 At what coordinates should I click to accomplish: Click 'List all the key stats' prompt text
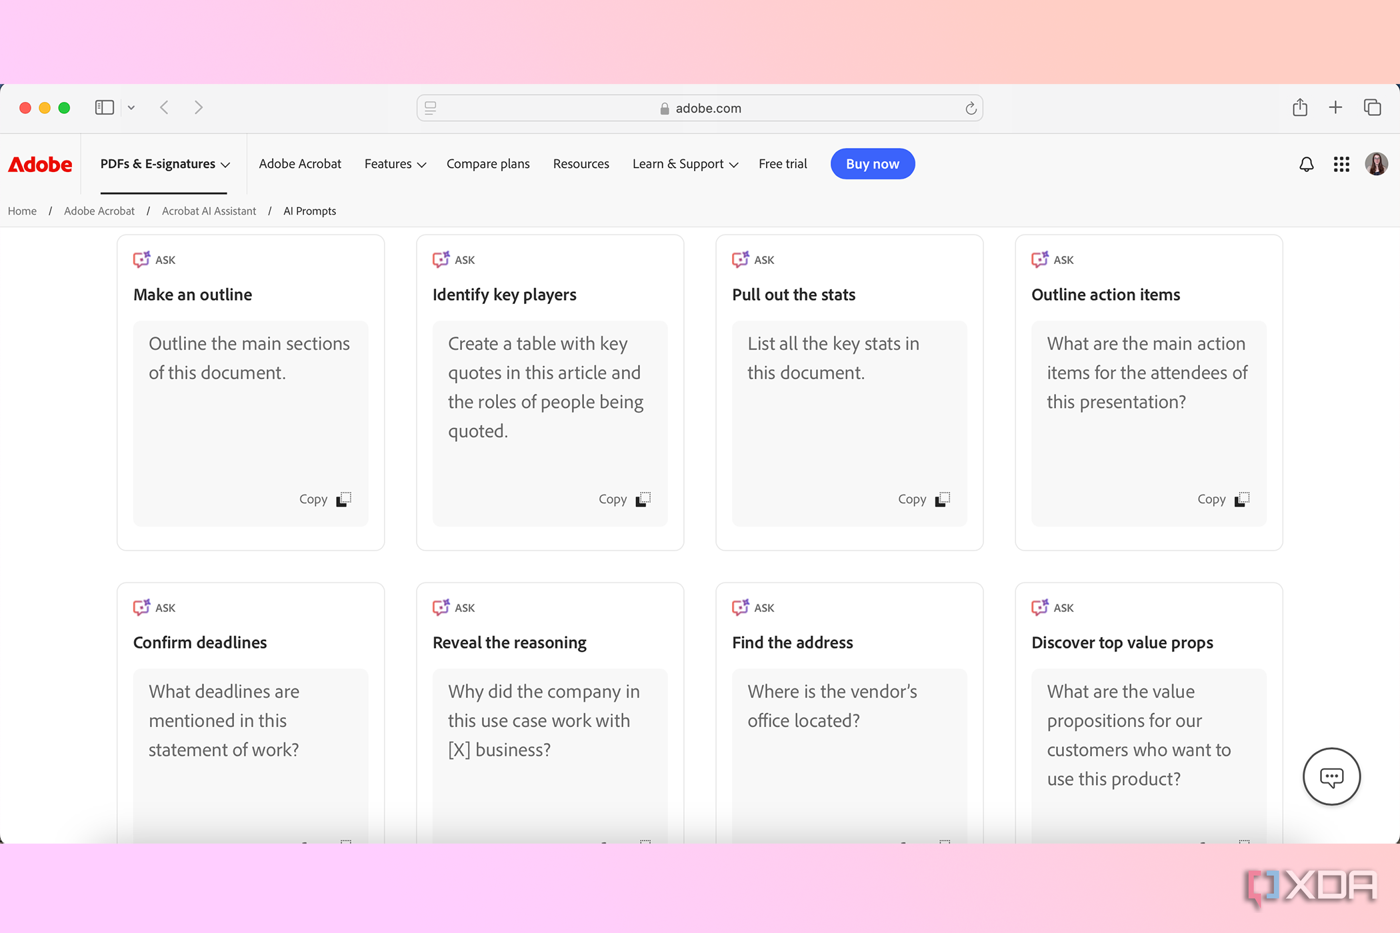[833, 358]
